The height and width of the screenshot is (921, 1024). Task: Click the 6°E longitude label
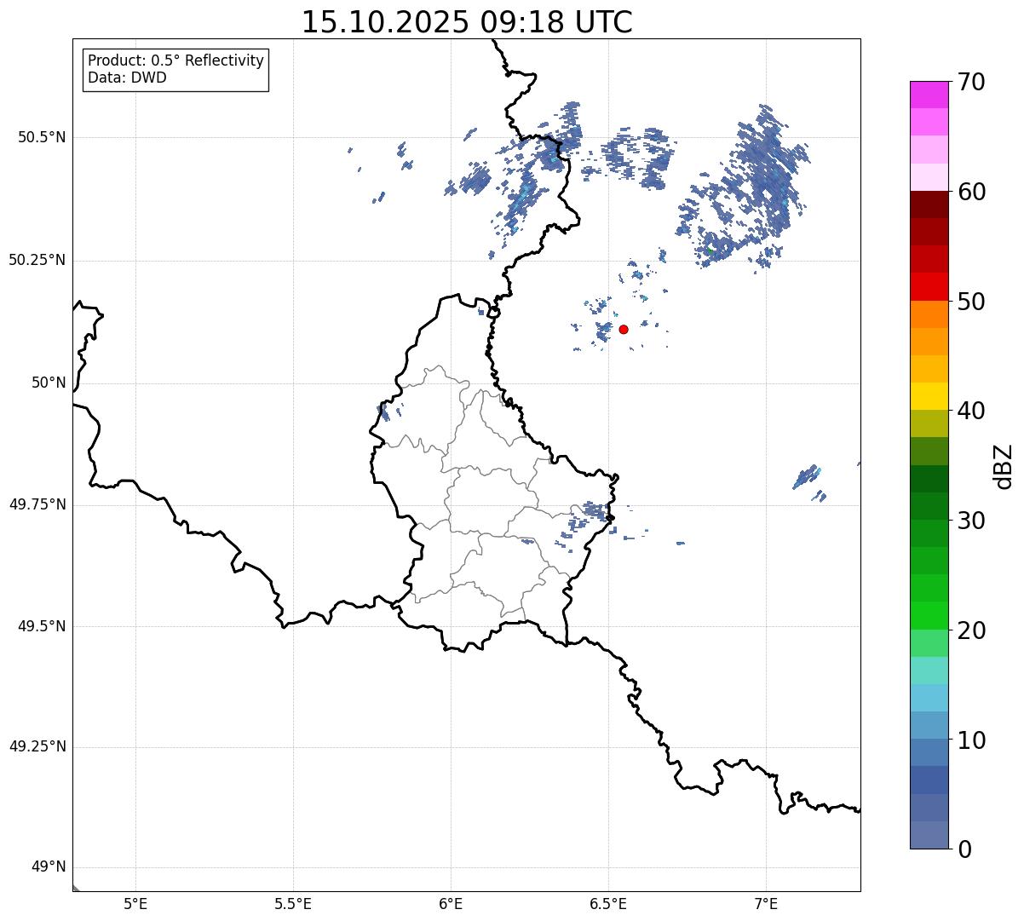(x=451, y=904)
